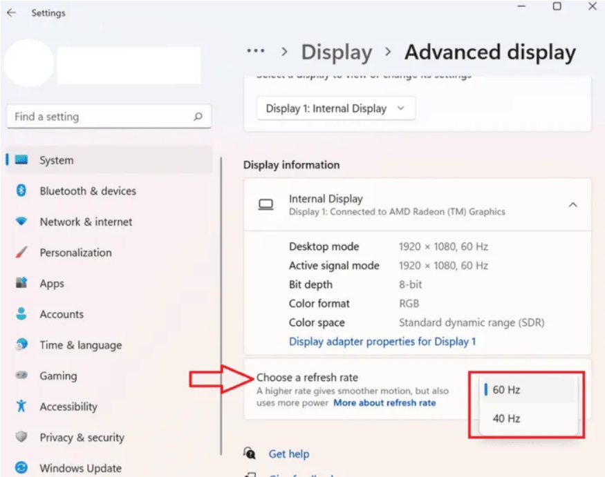This screenshot has height=477, width=605.
Task: Click the Get help link
Action: (289, 454)
